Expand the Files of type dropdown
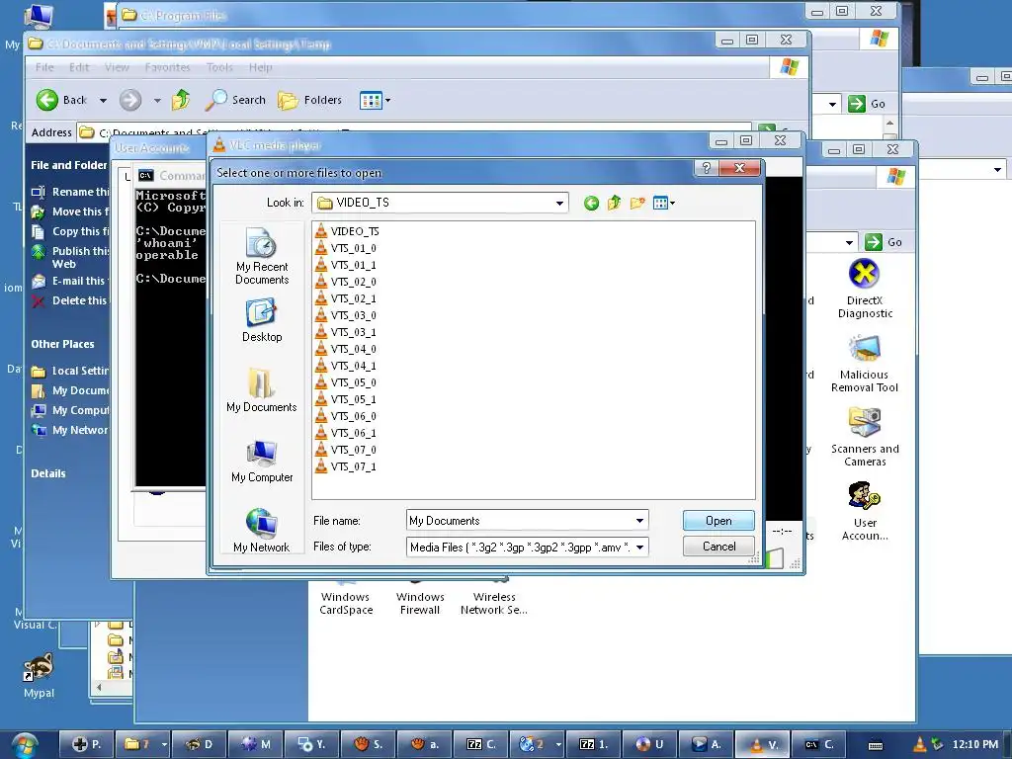This screenshot has width=1012, height=759. pos(639,548)
